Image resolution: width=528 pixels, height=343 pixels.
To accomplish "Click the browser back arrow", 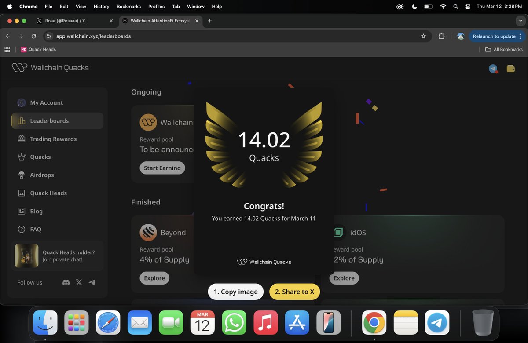I will (x=8, y=36).
